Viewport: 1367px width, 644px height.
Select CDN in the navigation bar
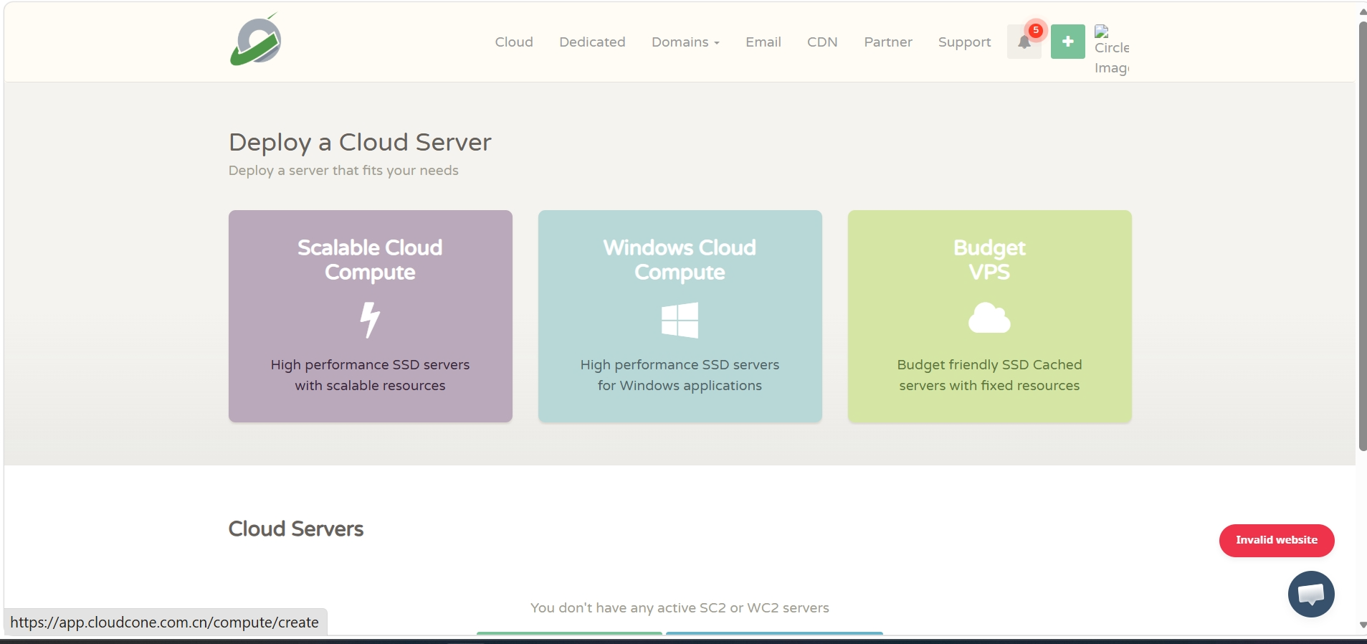click(x=821, y=42)
